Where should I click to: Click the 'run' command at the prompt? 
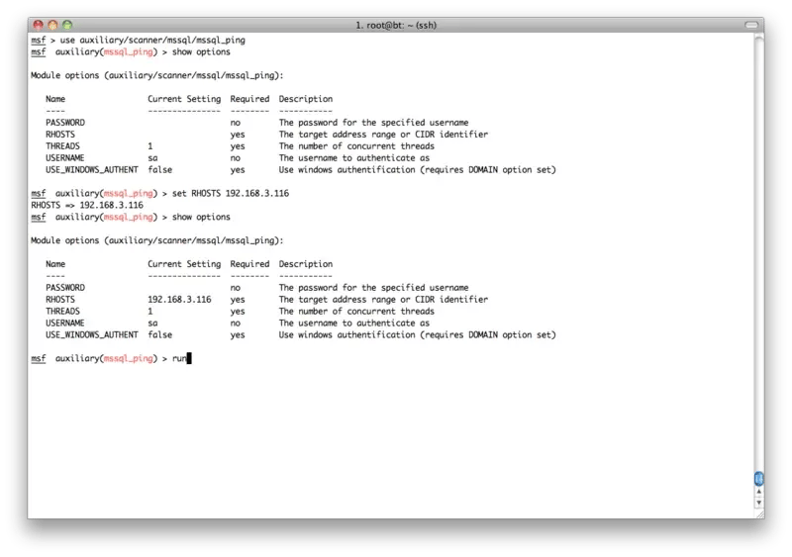point(178,358)
